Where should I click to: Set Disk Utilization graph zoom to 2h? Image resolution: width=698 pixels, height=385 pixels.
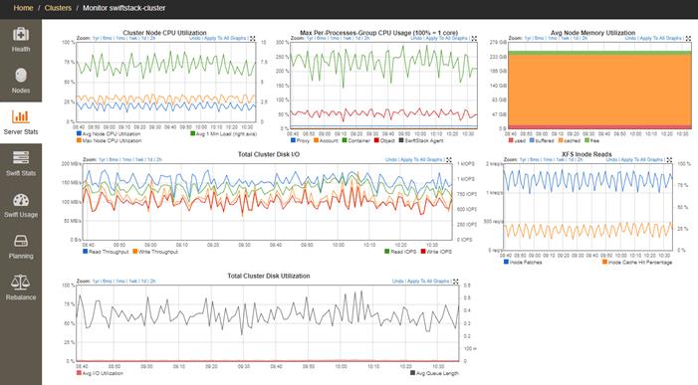(x=152, y=281)
